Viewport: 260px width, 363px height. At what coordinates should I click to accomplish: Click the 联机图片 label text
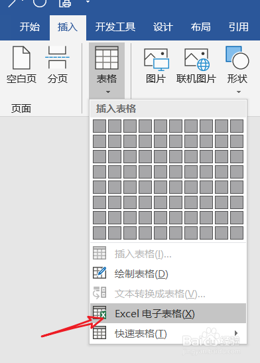196,79
